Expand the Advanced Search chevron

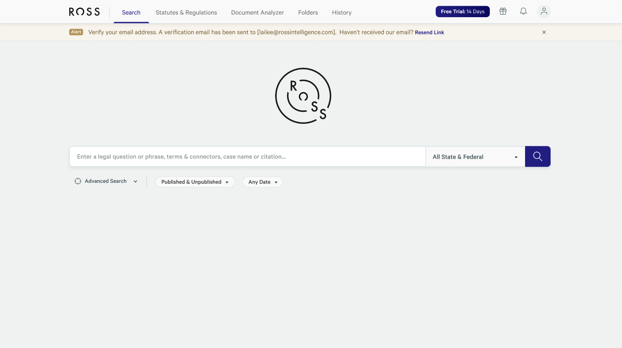(135, 181)
